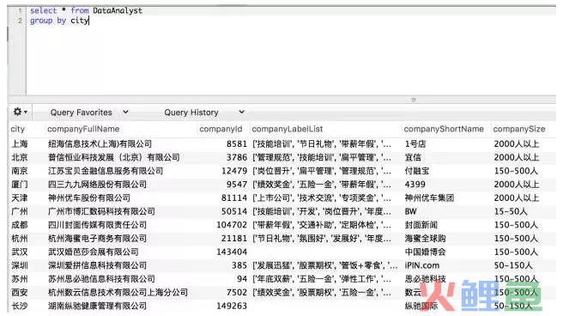Click the split pane divider handle
The width and height of the screenshot is (563, 316).
pyautogui.click(x=414, y=100)
